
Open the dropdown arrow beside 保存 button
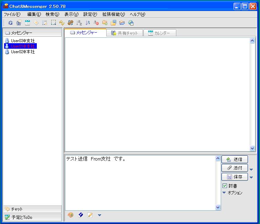(x=251, y=177)
